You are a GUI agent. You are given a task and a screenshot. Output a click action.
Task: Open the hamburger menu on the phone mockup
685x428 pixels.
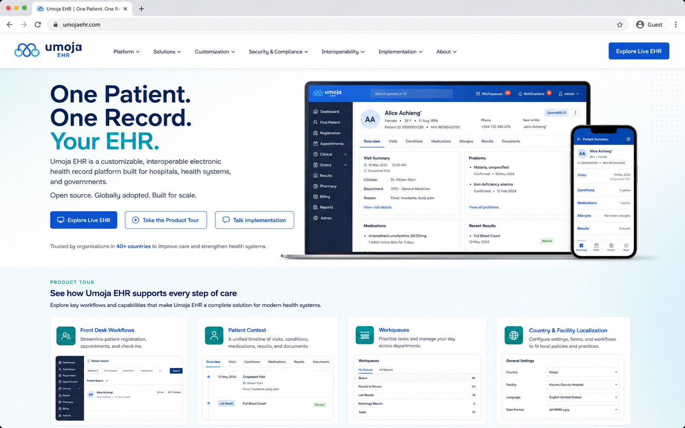[x=628, y=139]
